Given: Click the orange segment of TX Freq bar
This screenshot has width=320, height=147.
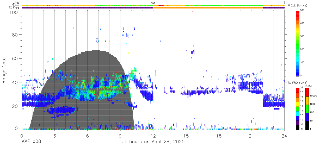Looking at the screenshot, I should point(208,8).
